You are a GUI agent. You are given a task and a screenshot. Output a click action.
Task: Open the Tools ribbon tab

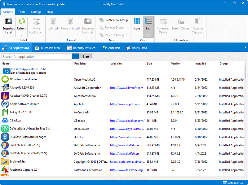coord(21,12)
